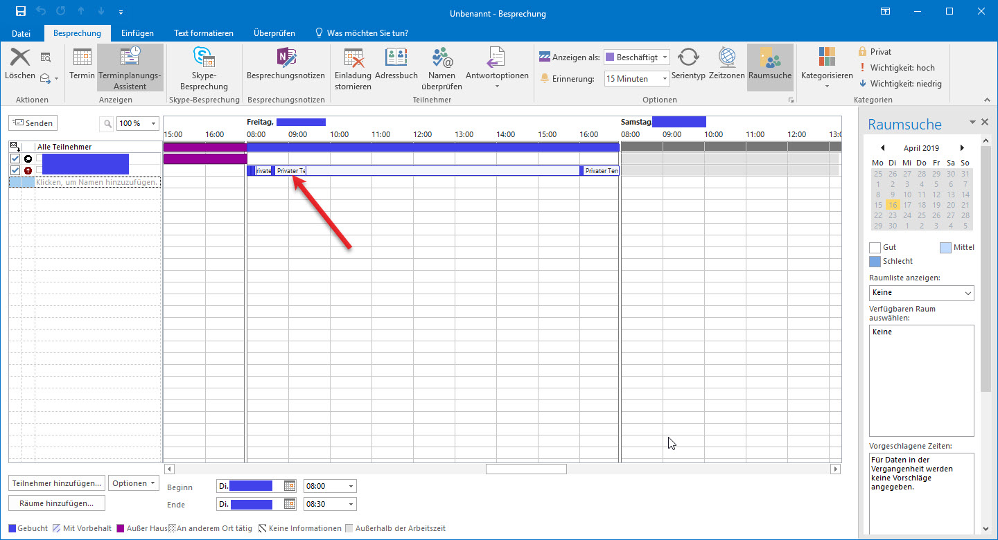Viewport: 998px width, 540px height.
Task: Click the magnifier zoom icon beside 100 %
Action: pos(107,123)
